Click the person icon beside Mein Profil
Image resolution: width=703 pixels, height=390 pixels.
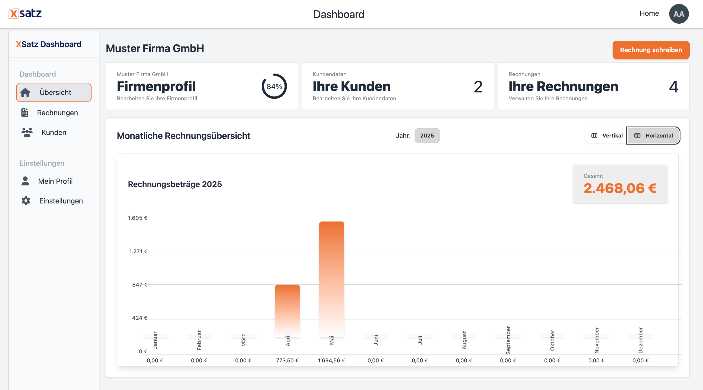[25, 181]
